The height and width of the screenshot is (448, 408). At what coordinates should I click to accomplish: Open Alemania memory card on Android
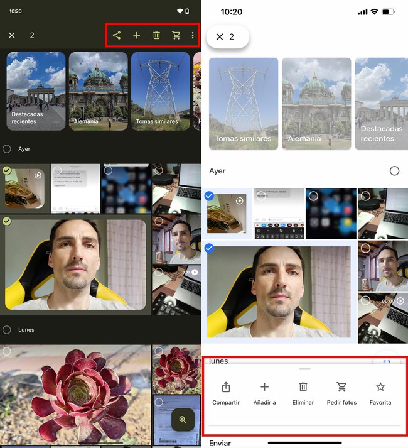click(98, 91)
